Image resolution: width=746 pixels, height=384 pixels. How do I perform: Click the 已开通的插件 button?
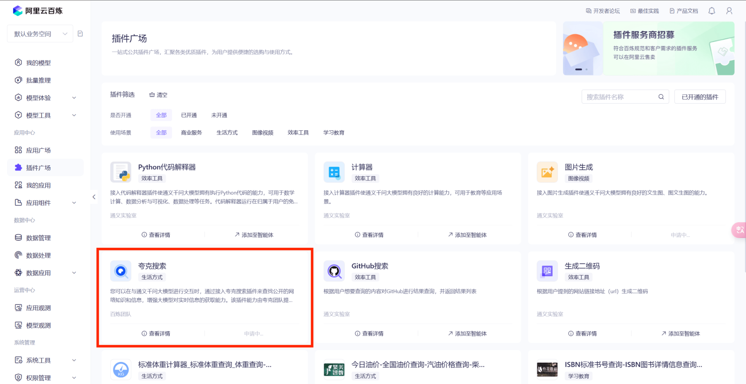coord(700,97)
